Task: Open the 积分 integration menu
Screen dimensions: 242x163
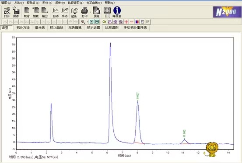Action: [47, 3]
